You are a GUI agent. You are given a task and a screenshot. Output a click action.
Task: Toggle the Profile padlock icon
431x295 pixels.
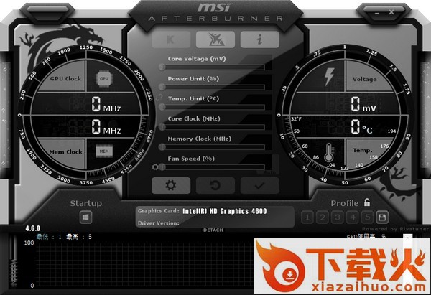coord(367,202)
